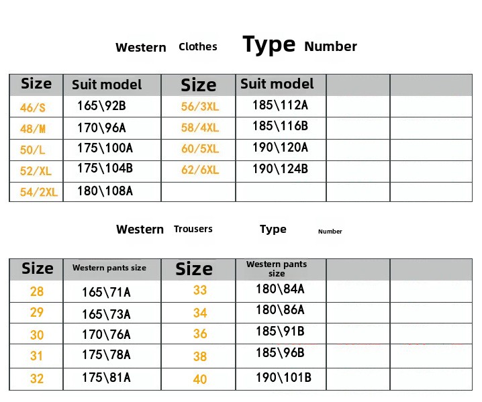482x402 pixels.
Task: Select suit model 185\116B
Action: coord(280,126)
